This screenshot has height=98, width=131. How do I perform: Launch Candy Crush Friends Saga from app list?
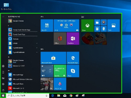[x=23, y=30]
